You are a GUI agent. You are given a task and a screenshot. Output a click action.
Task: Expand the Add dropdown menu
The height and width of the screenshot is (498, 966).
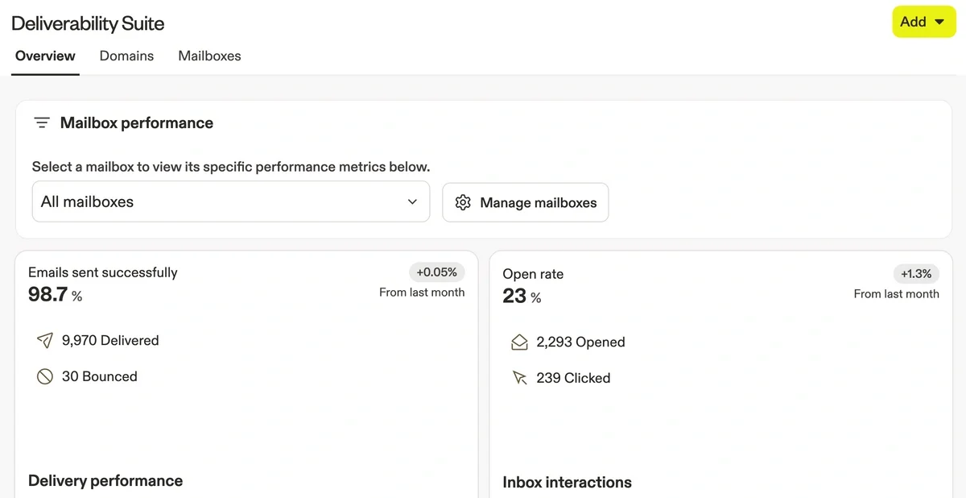[923, 22]
